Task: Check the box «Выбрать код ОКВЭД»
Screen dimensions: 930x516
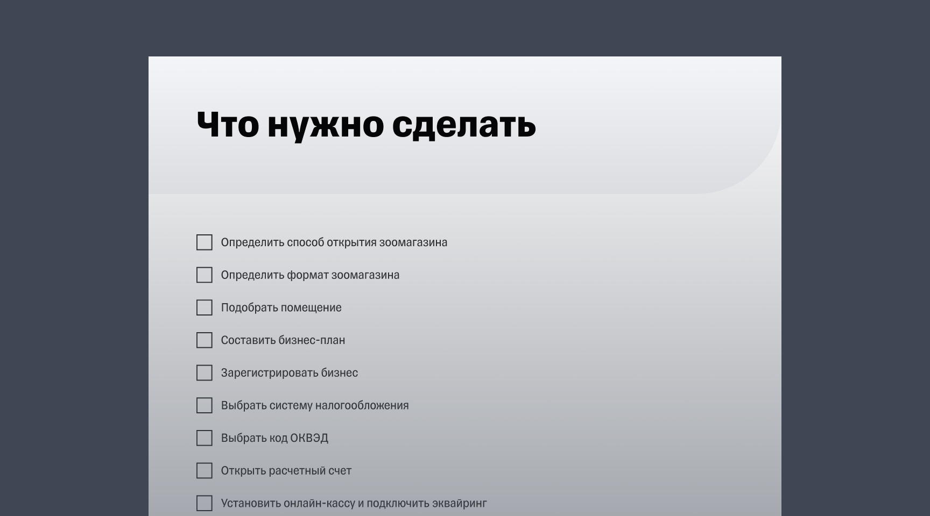Action: (x=205, y=438)
